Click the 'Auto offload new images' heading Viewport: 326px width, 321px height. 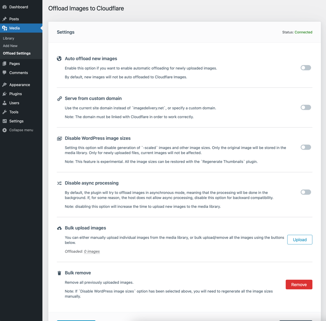(91, 59)
